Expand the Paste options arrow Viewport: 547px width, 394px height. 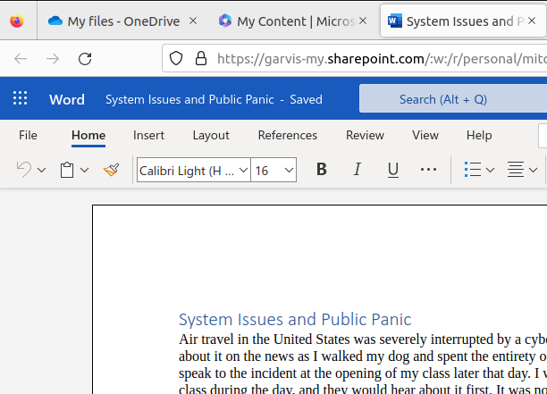[85, 170]
